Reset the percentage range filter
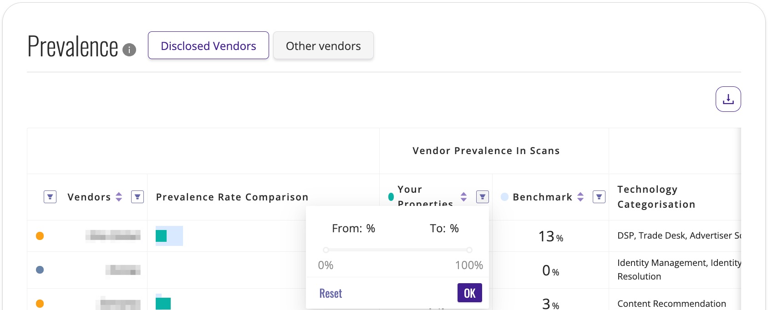Viewport: 768px width, 310px height. [x=331, y=293]
